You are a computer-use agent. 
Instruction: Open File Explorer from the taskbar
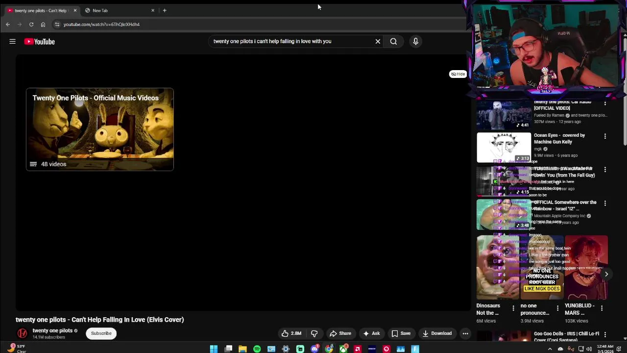point(242,349)
